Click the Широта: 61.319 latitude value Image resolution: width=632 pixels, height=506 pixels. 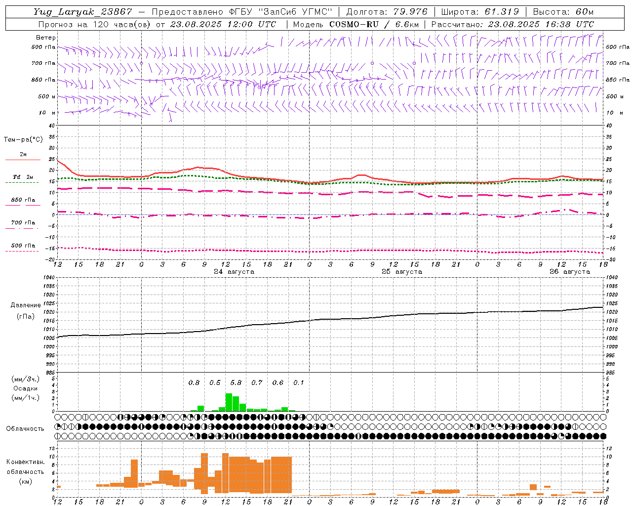point(480,12)
